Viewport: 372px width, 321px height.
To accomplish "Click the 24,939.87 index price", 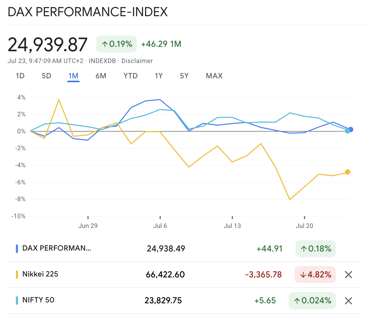I will 47,45.
